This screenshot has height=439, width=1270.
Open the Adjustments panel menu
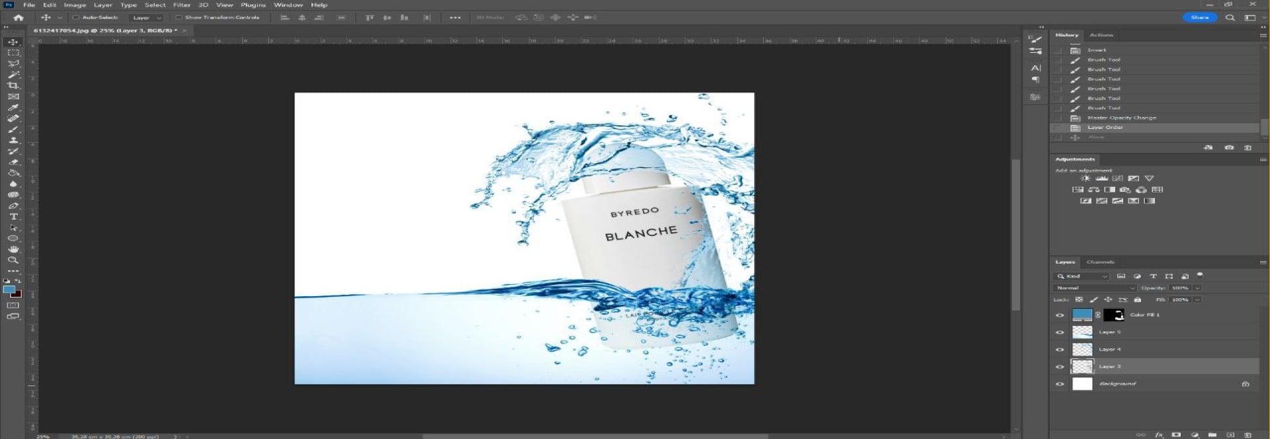(x=1263, y=159)
